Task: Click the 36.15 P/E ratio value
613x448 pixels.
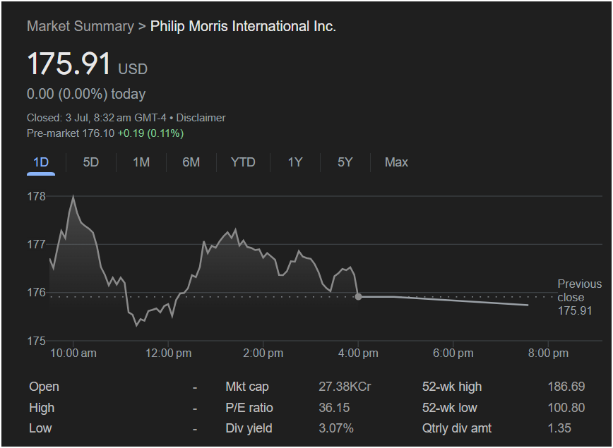Action: tap(334, 408)
